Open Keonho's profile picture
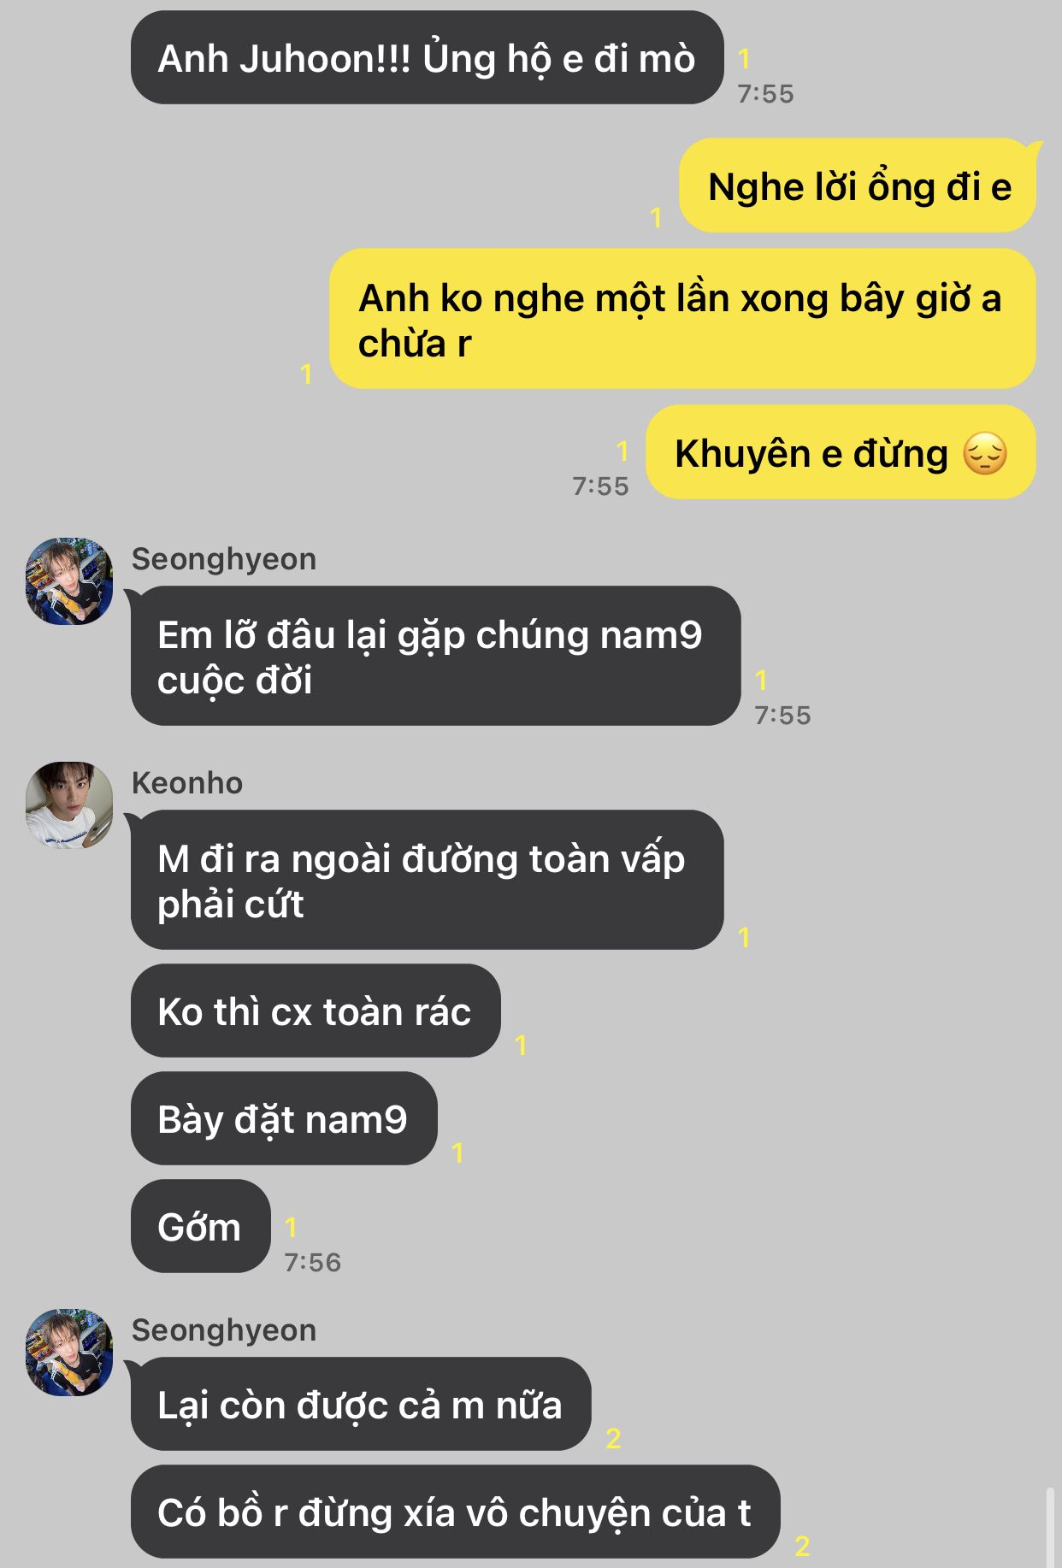This screenshot has width=1062, height=1568. (69, 805)
